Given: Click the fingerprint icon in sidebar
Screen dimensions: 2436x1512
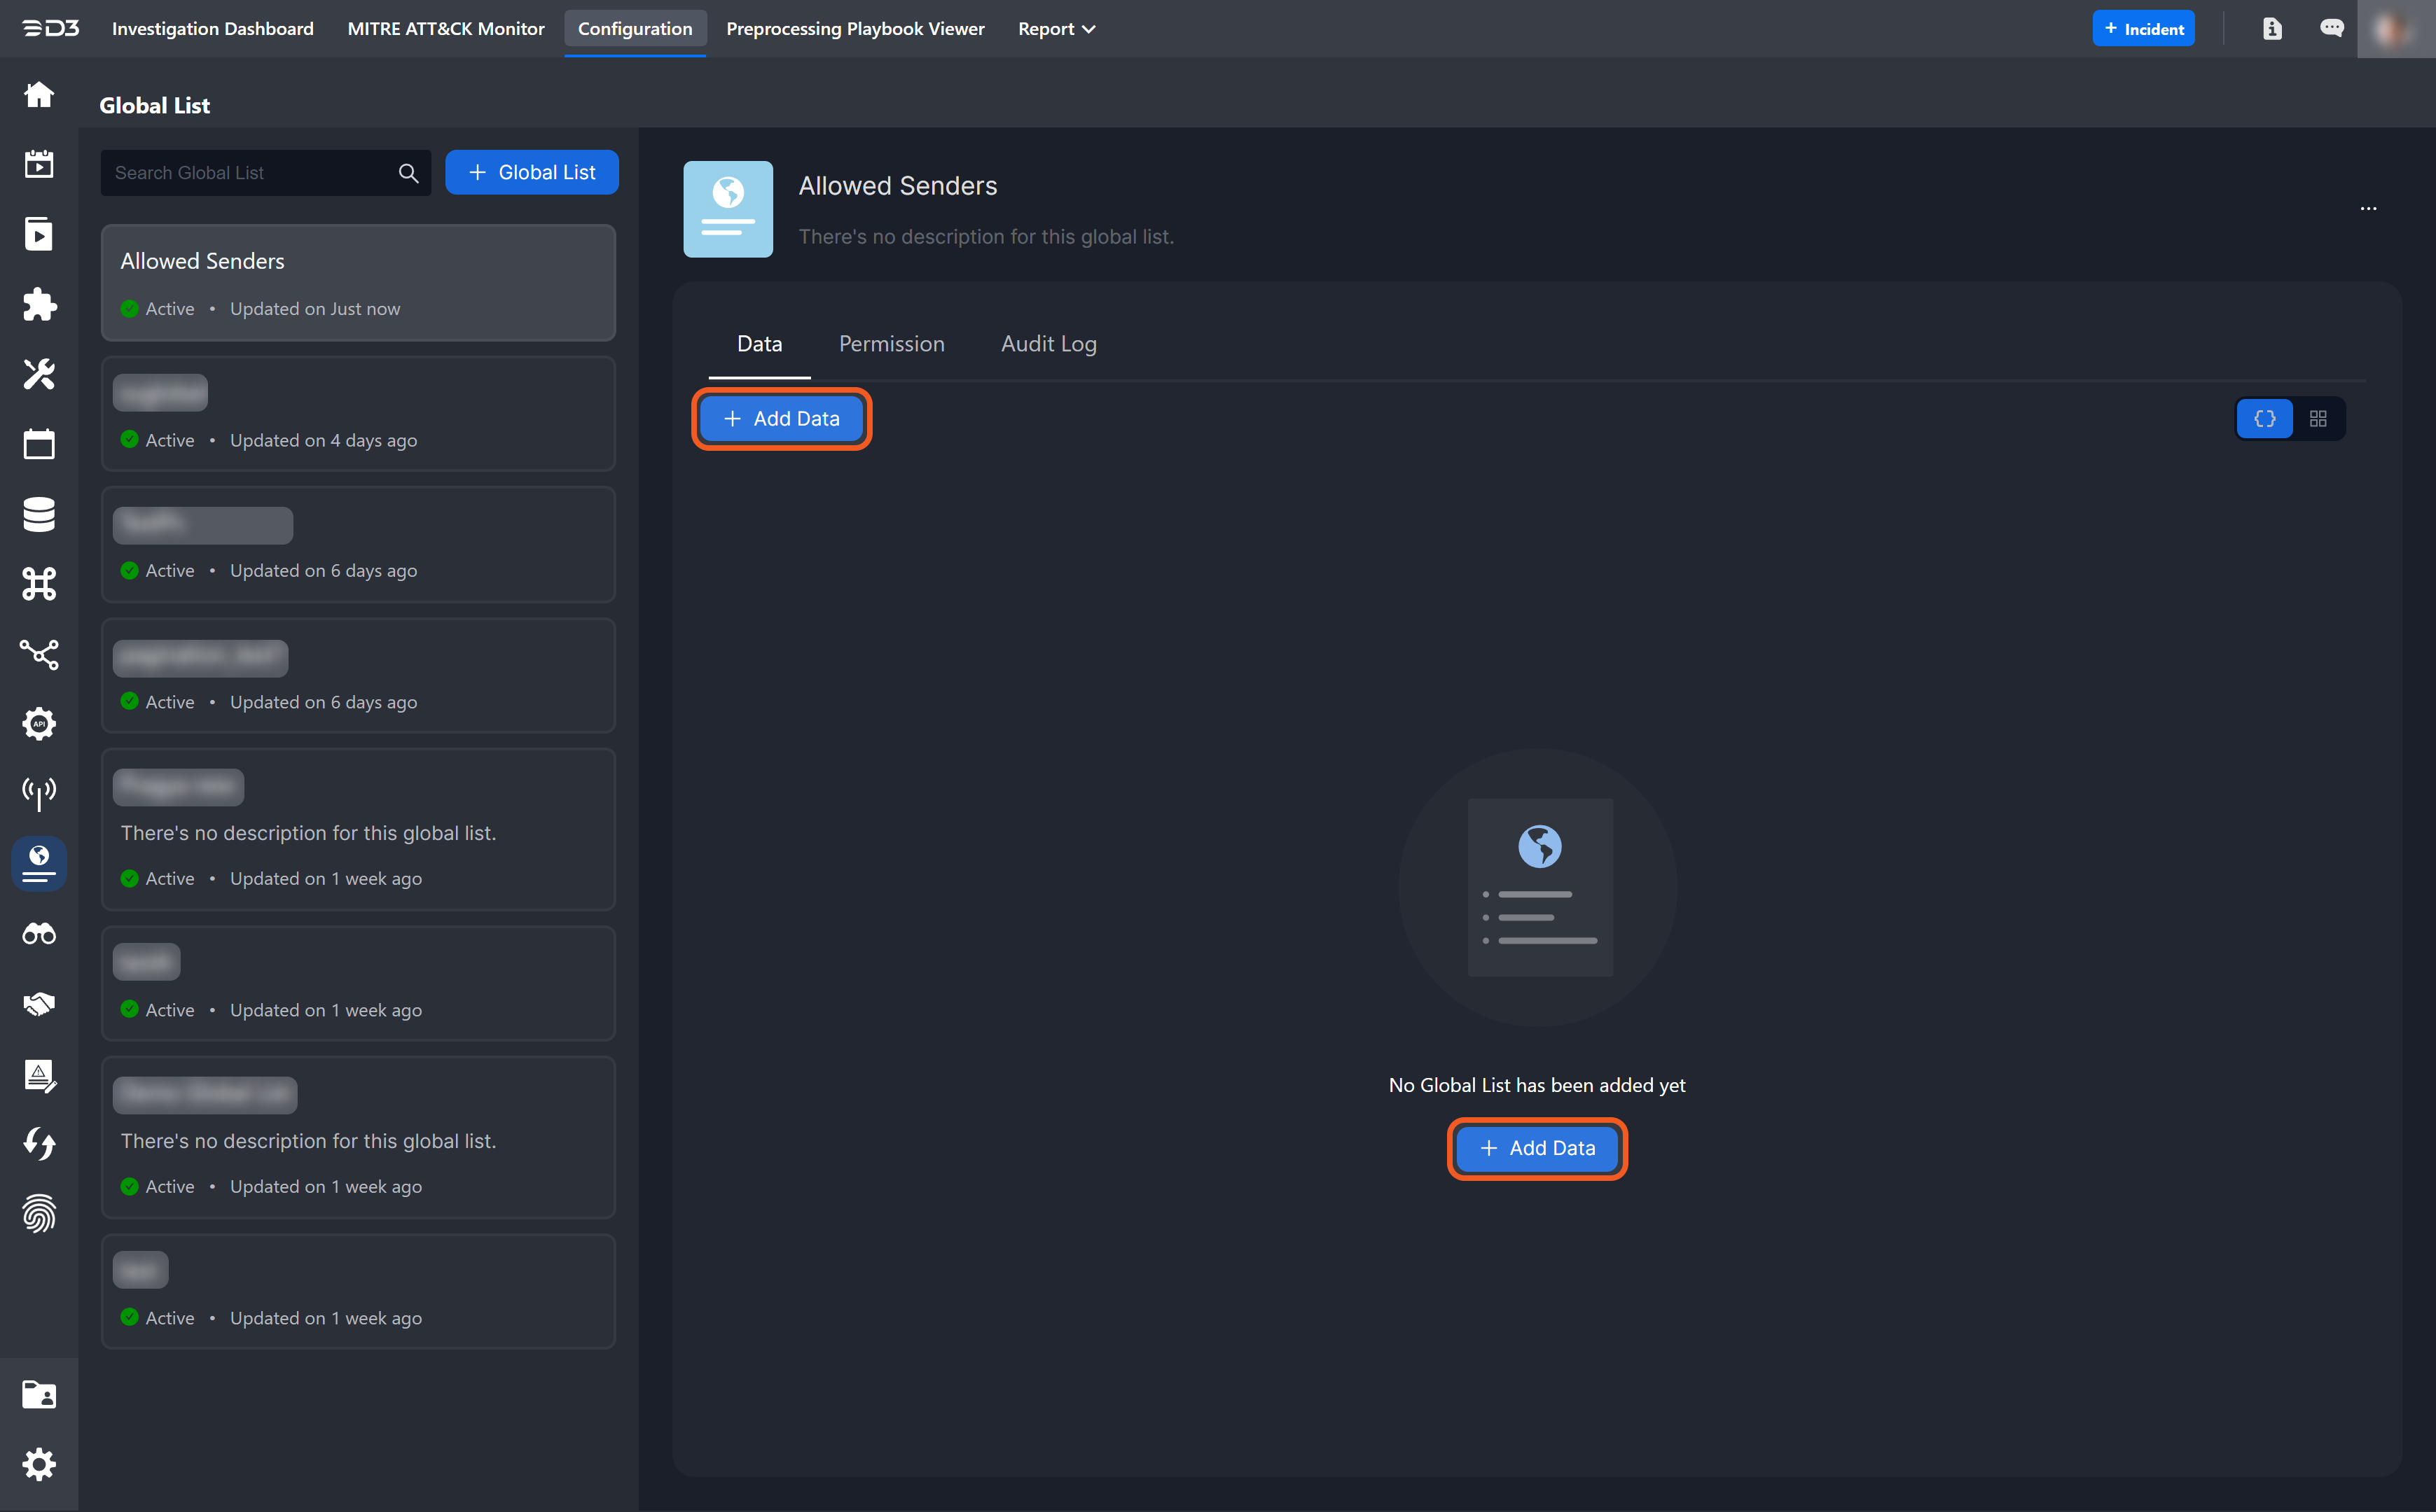Looking at the screenshot, I should tap(39, 1213).
